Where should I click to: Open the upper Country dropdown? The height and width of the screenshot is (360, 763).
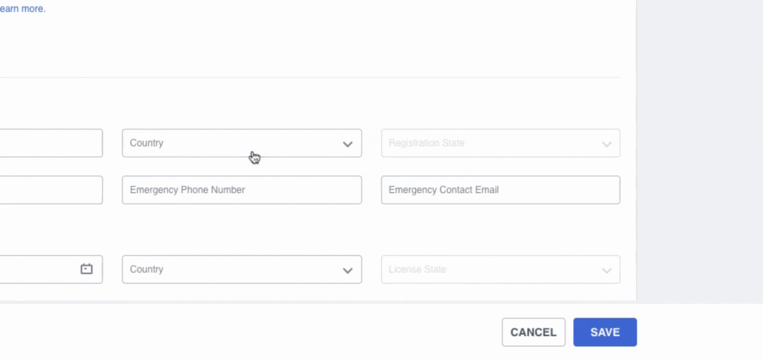232,143
